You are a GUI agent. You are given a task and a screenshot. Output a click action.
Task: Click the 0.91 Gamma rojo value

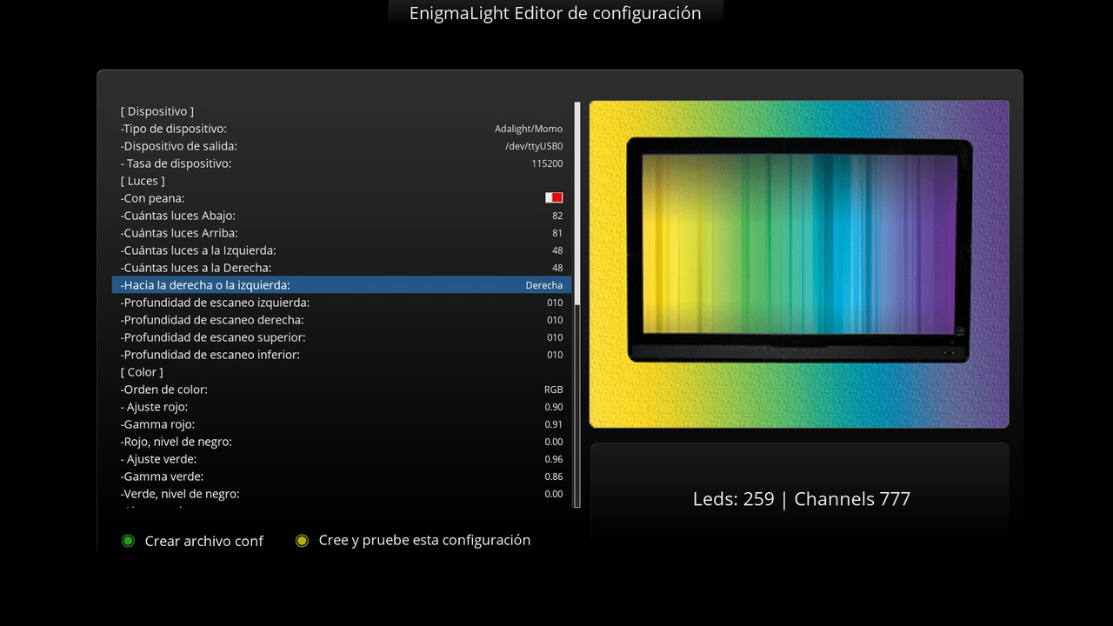[x=553, y=424]
